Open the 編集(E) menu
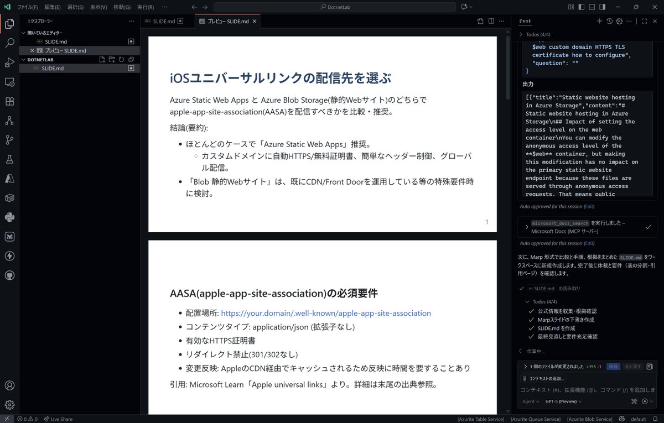Viewport: 664px width, 423px height. pyautogui.click(x=53, y=7)
